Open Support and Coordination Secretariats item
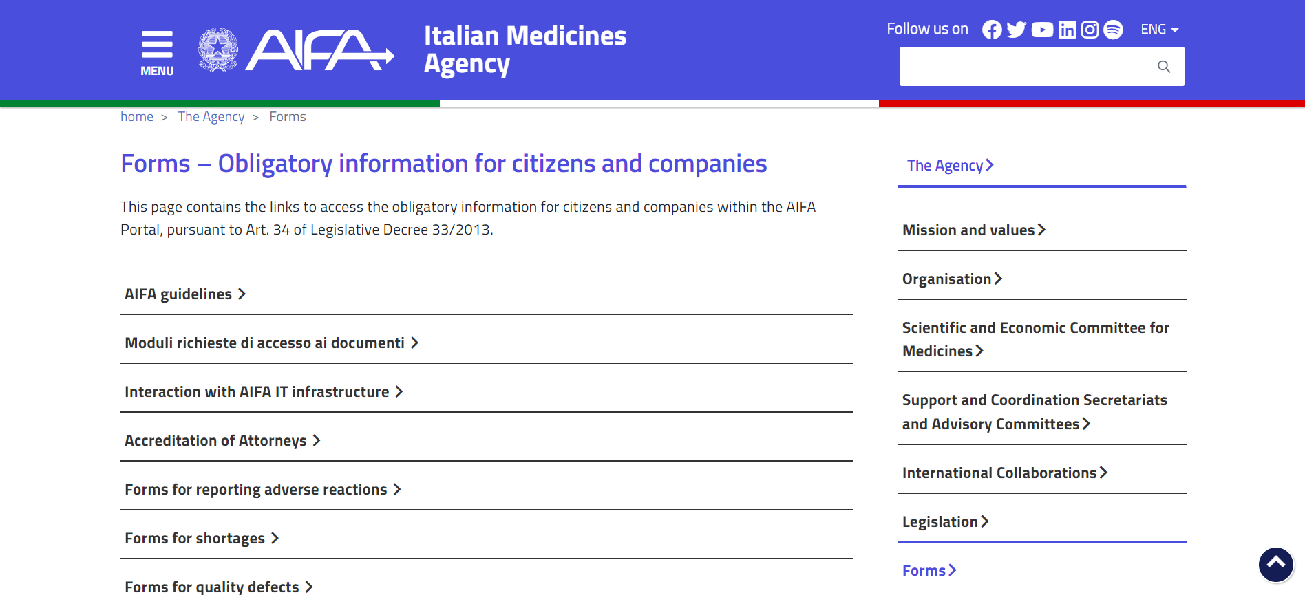The height and width of the screenshot is (595, 1305). click(1035, 412)
